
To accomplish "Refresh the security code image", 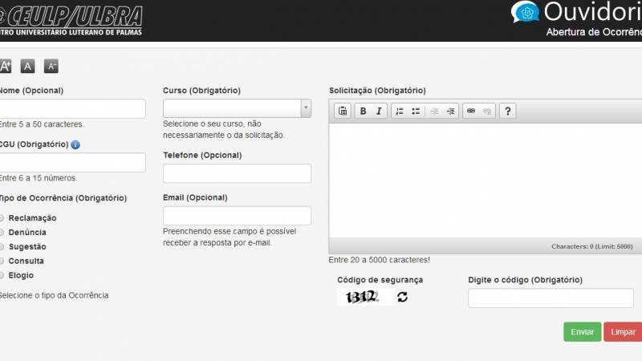I will (x=402, y=297).
